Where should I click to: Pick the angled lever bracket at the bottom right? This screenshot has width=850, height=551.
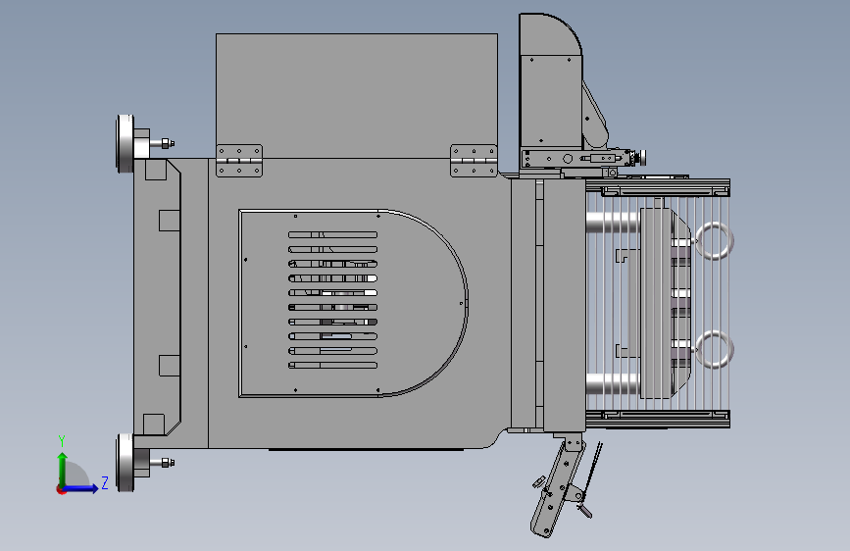click(x=559, y=488)
